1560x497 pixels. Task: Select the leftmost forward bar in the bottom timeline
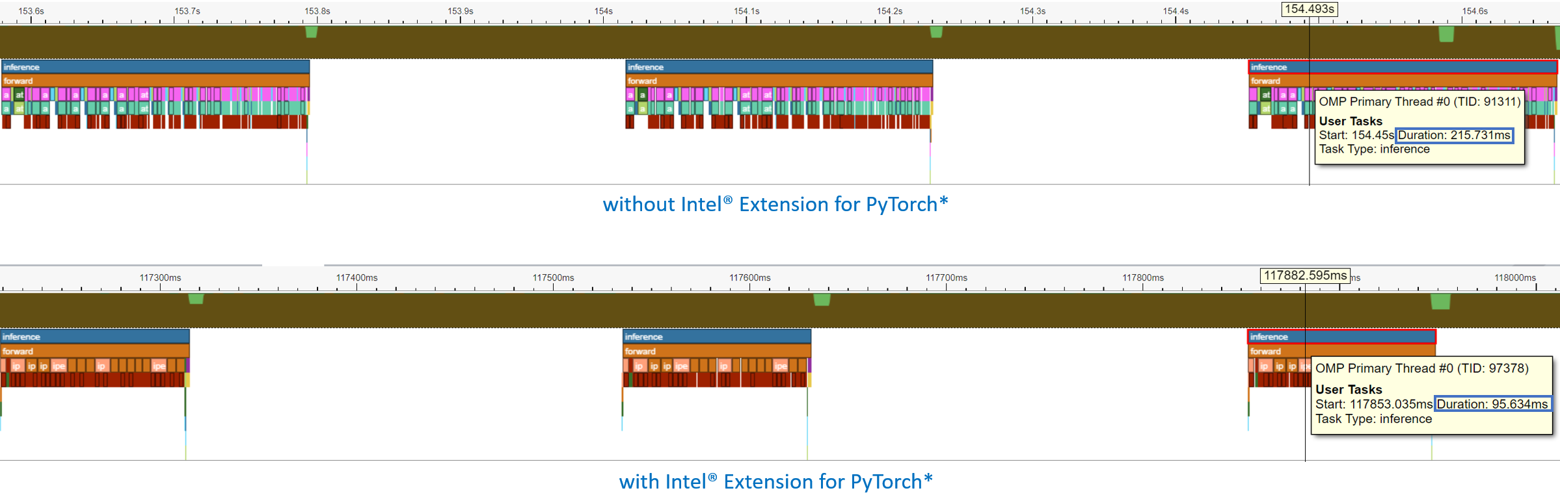(x=95, y=351)
